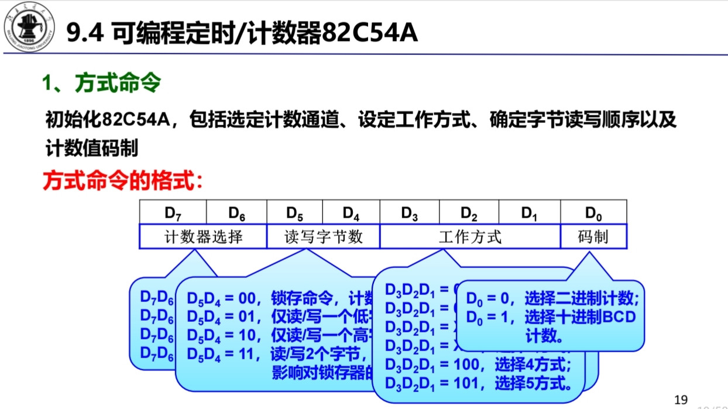
Task: Select the '码制' cell under D0
Action: point(593,236)
